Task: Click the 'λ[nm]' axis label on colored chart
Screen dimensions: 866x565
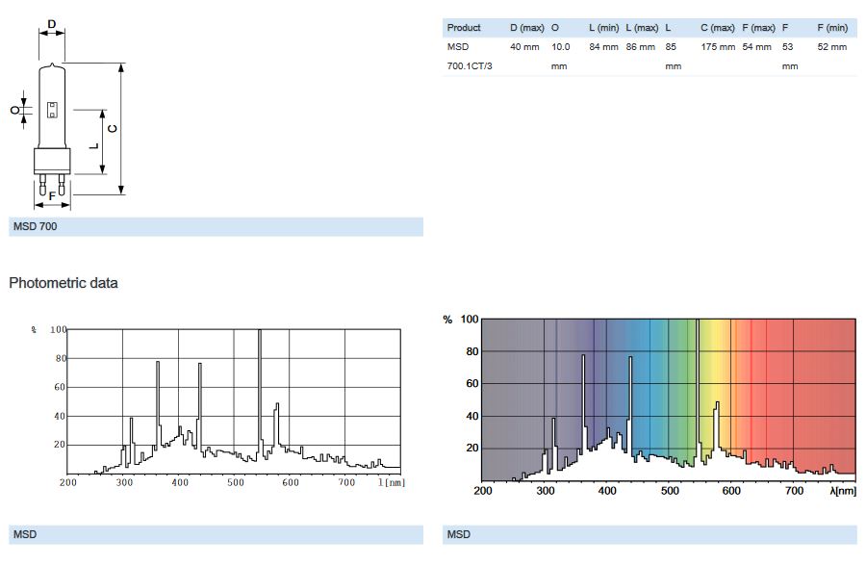Action: tap(843, 491)
